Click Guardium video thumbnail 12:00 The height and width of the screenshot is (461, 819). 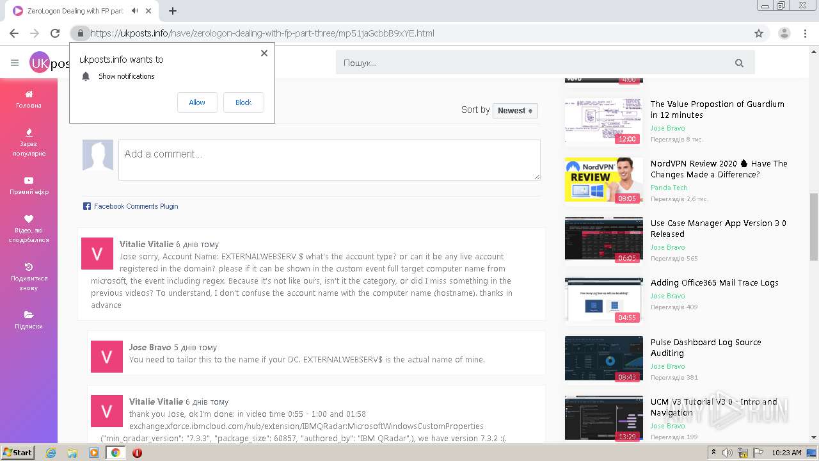point(604,120)
